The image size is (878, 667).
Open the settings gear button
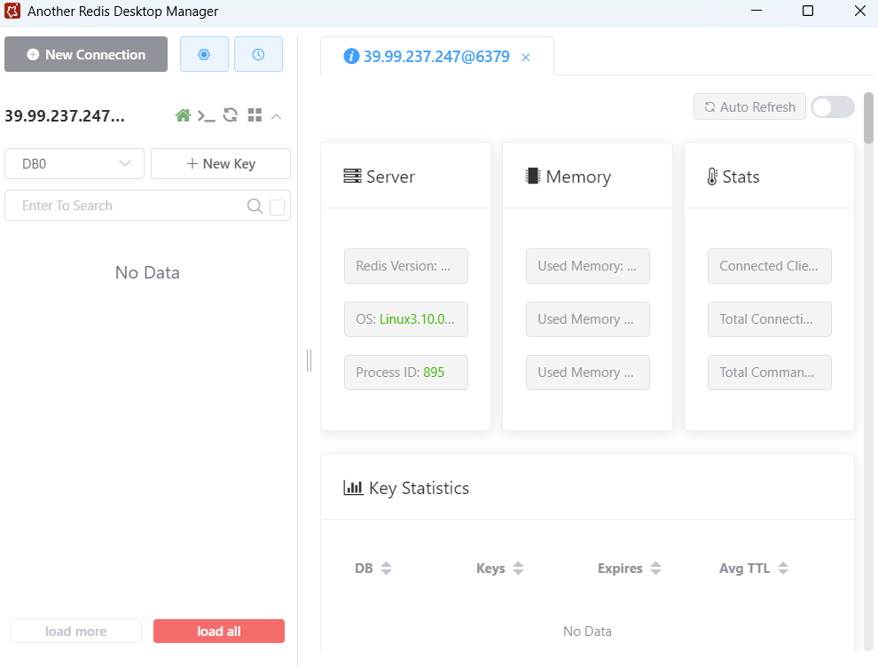tap(204, 54)
